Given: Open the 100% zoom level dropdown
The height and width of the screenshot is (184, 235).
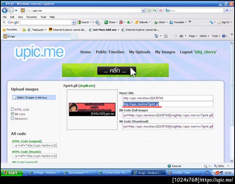Looking at the screenshot, I should pyautogui.click(x=228, y=166).
